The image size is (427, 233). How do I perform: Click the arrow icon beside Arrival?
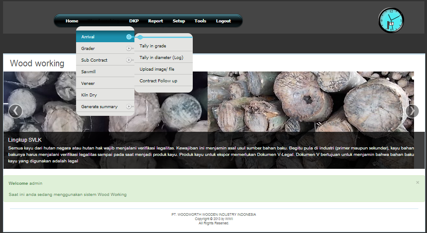click(x=129, y=37)
